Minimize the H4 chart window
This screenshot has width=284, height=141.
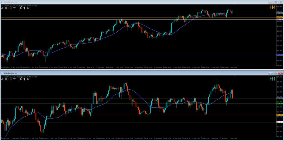tap(270, 2)
